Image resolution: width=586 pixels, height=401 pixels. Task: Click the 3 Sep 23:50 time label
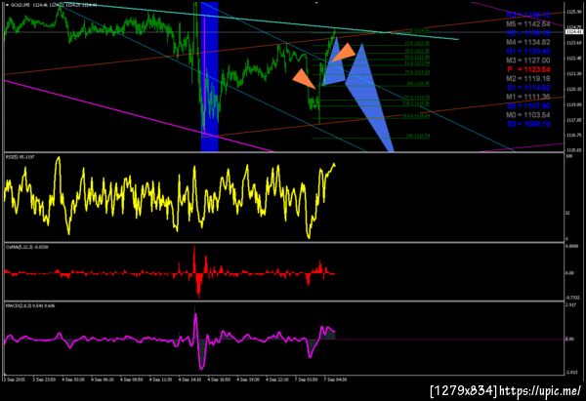point(44,380)
